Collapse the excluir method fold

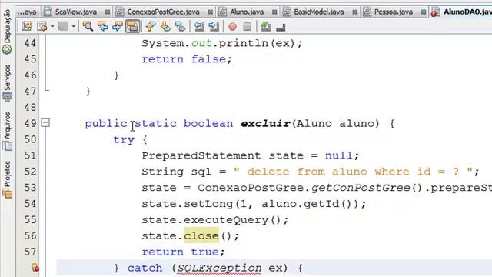[45, 122]
